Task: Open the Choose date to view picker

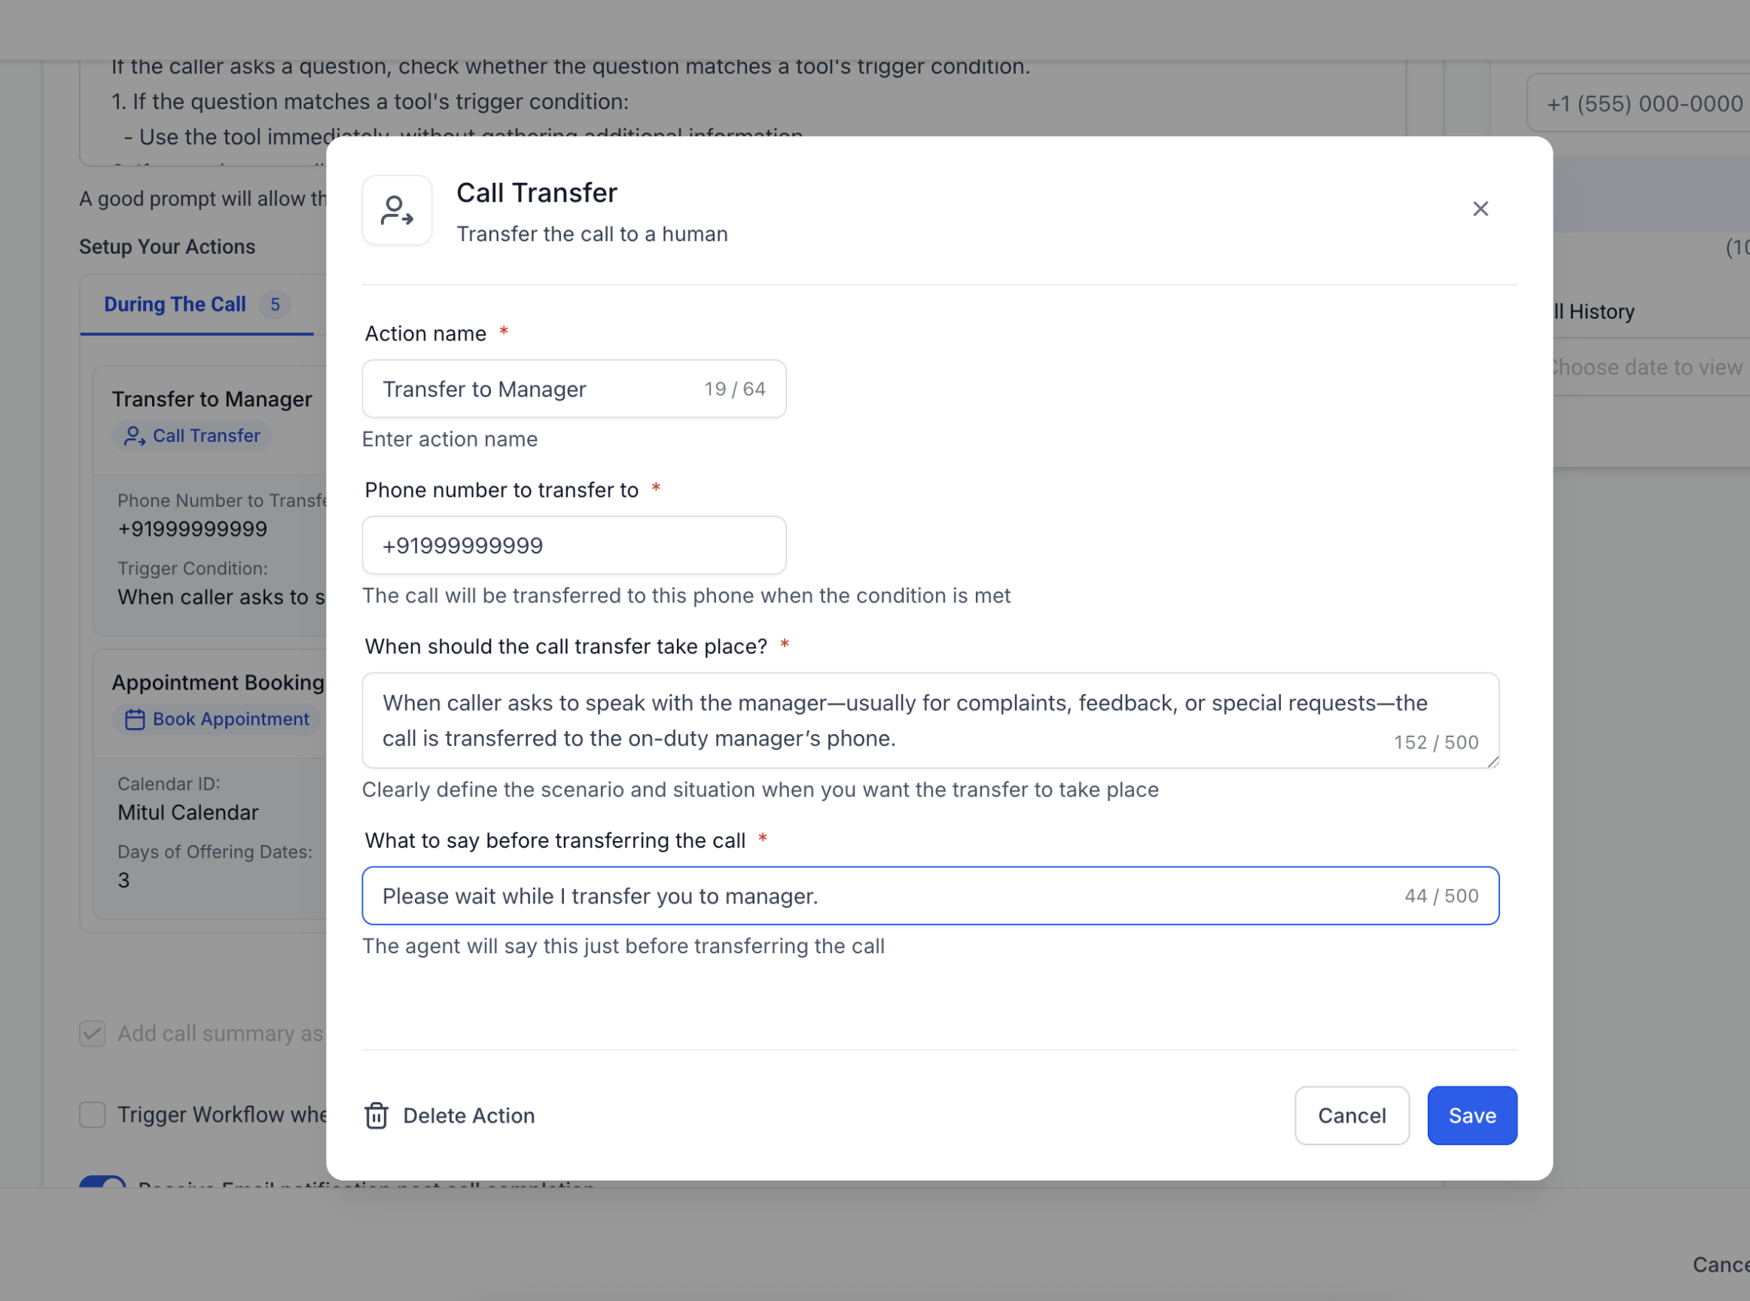Action: [x=1646, y=367]
